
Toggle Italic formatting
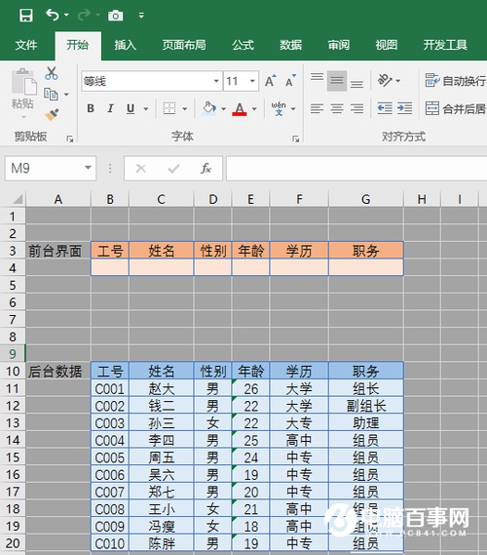[110, 108]
